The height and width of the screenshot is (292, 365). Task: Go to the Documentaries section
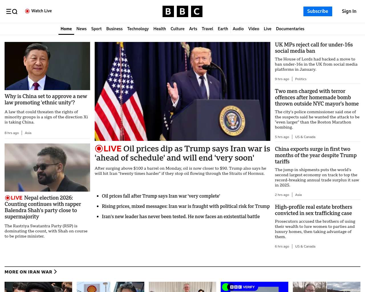[290, 29]
